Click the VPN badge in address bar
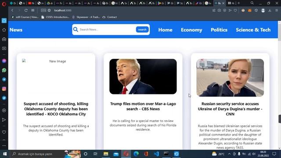The height and width of the screenshot is (158, 281). [x=43, y=11]
